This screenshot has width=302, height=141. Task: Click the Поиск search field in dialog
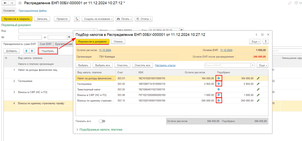click(227, 65)
